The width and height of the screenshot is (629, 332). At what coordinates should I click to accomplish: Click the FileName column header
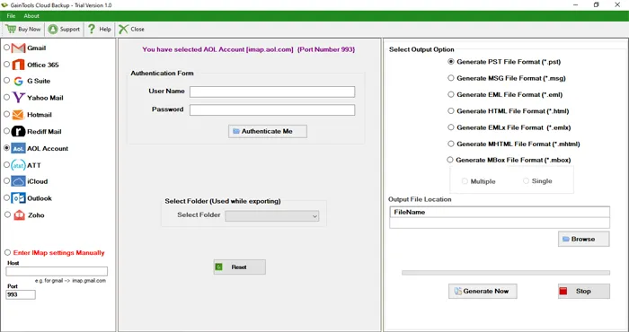coord(500,213)
